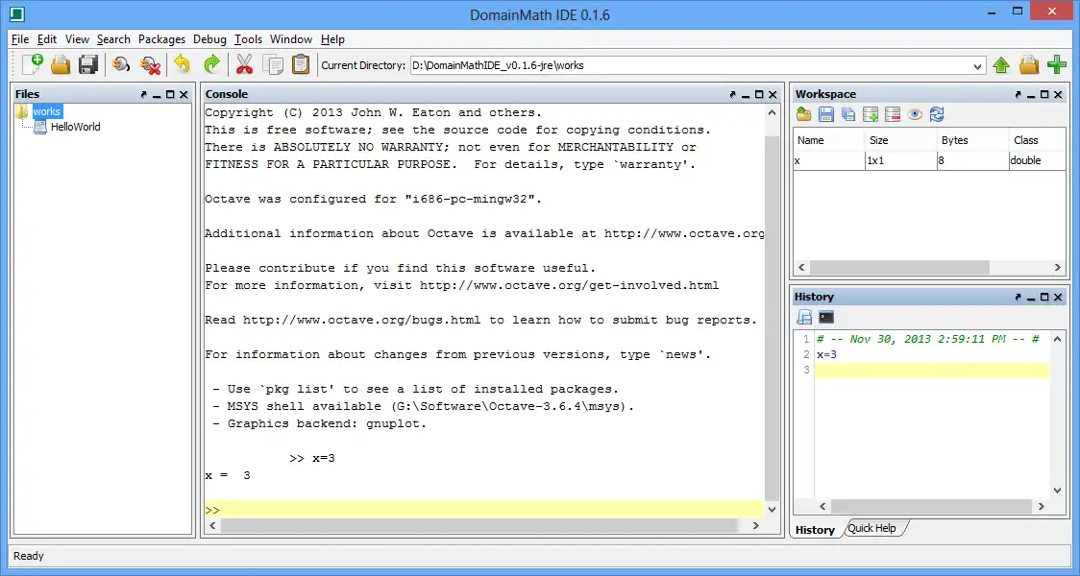Save command history with the History floppy icon

click(804, 317)
